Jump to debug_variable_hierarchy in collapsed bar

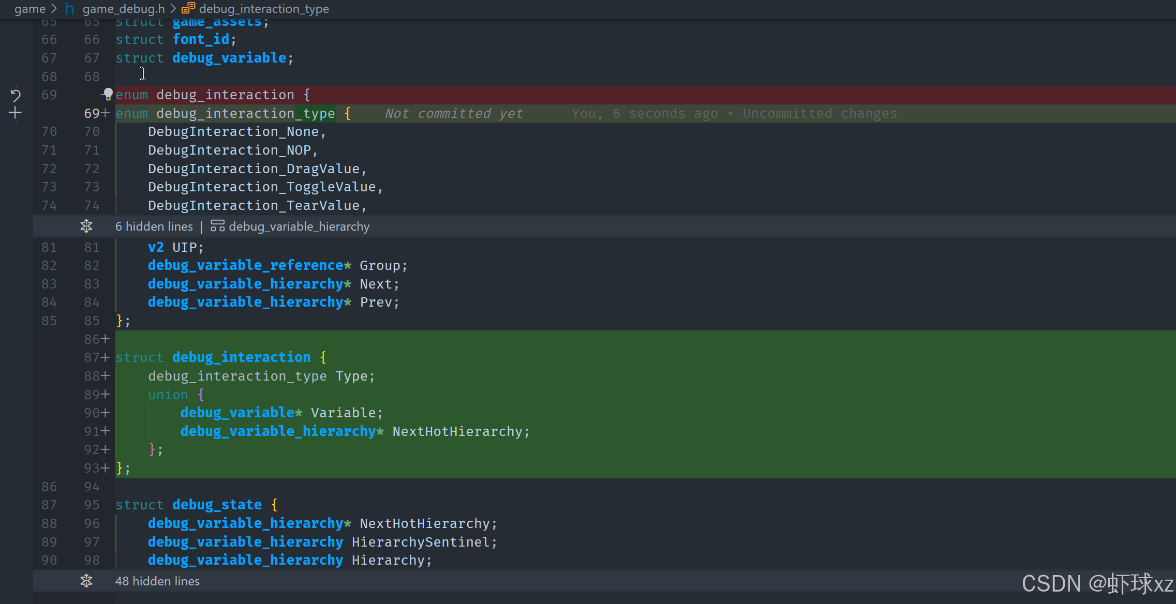click(299, 226)
